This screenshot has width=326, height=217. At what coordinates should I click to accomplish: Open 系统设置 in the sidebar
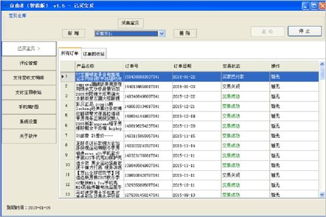pyautogui.click(x=29, y=122)
